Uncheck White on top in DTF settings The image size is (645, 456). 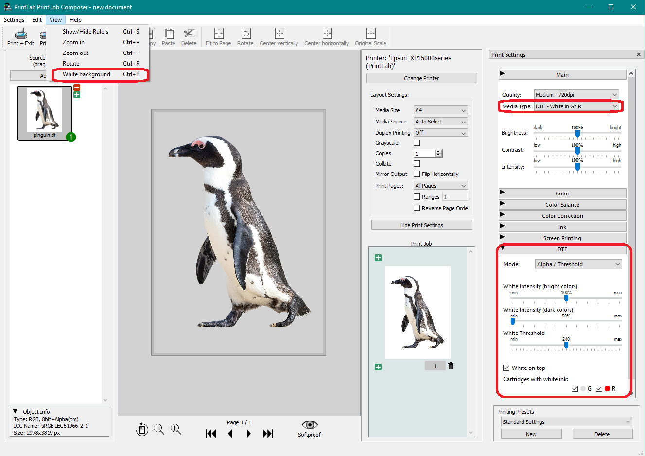click(506, 368)
